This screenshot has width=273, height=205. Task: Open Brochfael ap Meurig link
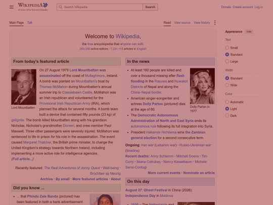105,174
